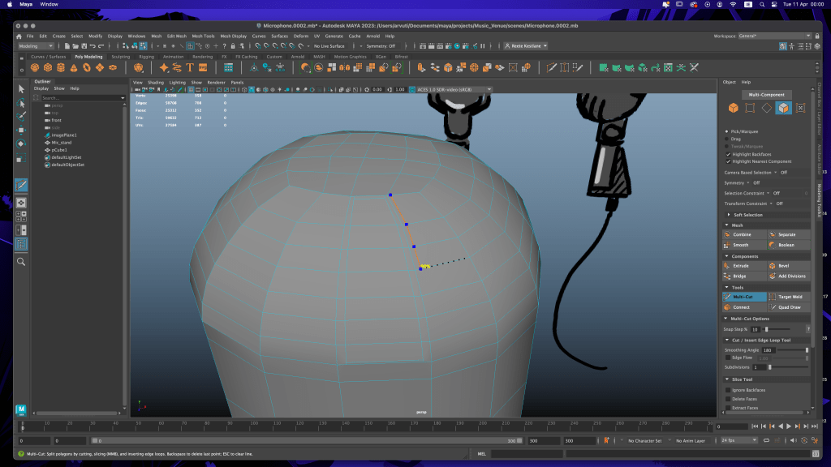Image resolution: width=831 pixels, height=467 pixels.
Task: Select the Drag radio option
Action: [727, 139]
